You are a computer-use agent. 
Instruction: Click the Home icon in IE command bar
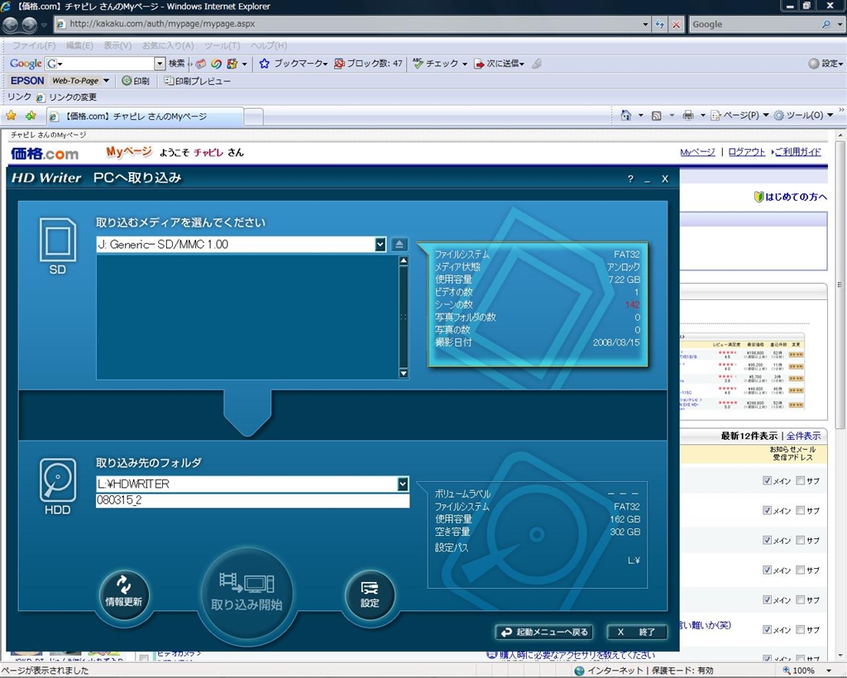(625, 115)
